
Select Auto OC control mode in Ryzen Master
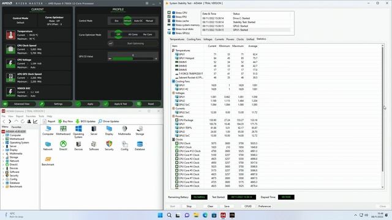pos(138,21)
